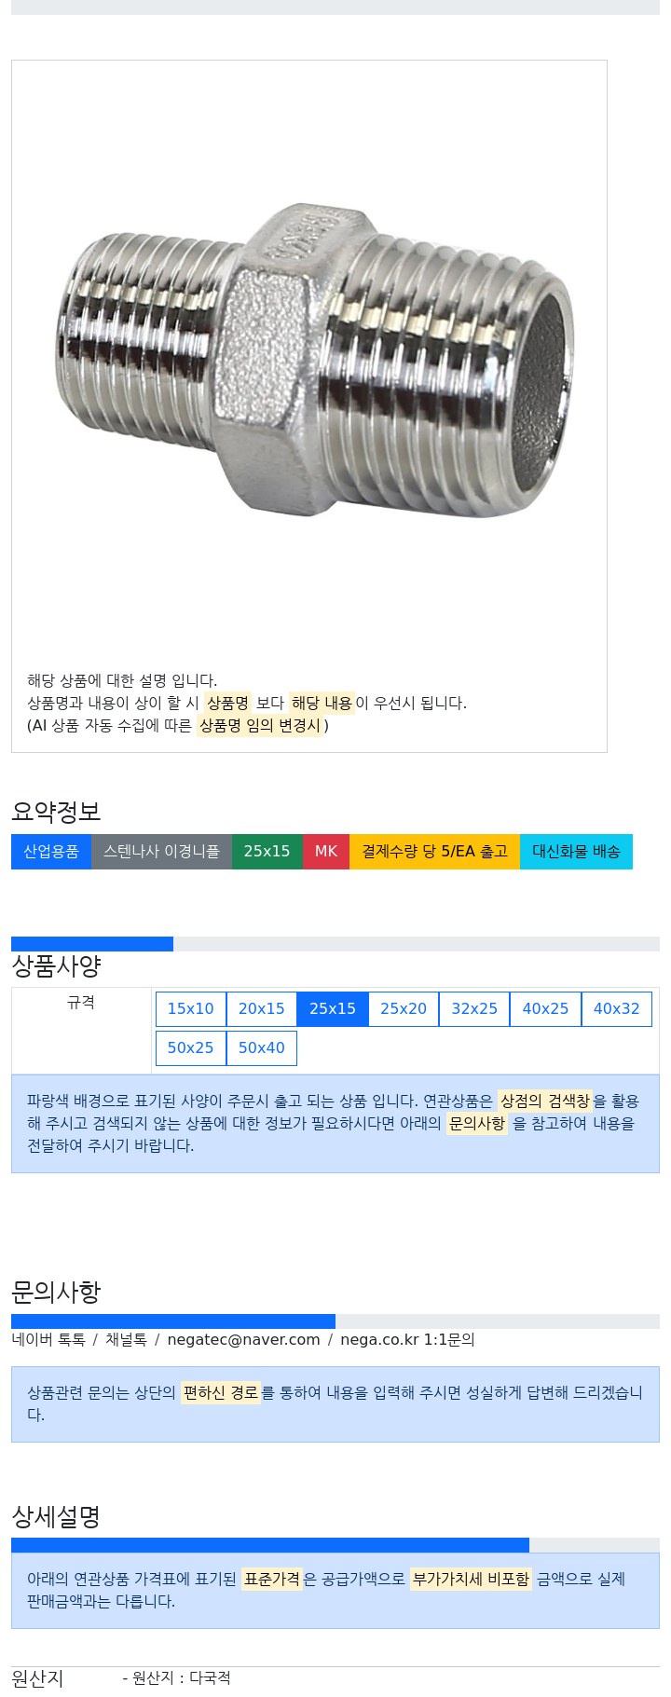The height and width of the screenshot is (1697, 671).
Task: Click the green 25x15 summary tag
Action: coord(267,852)
